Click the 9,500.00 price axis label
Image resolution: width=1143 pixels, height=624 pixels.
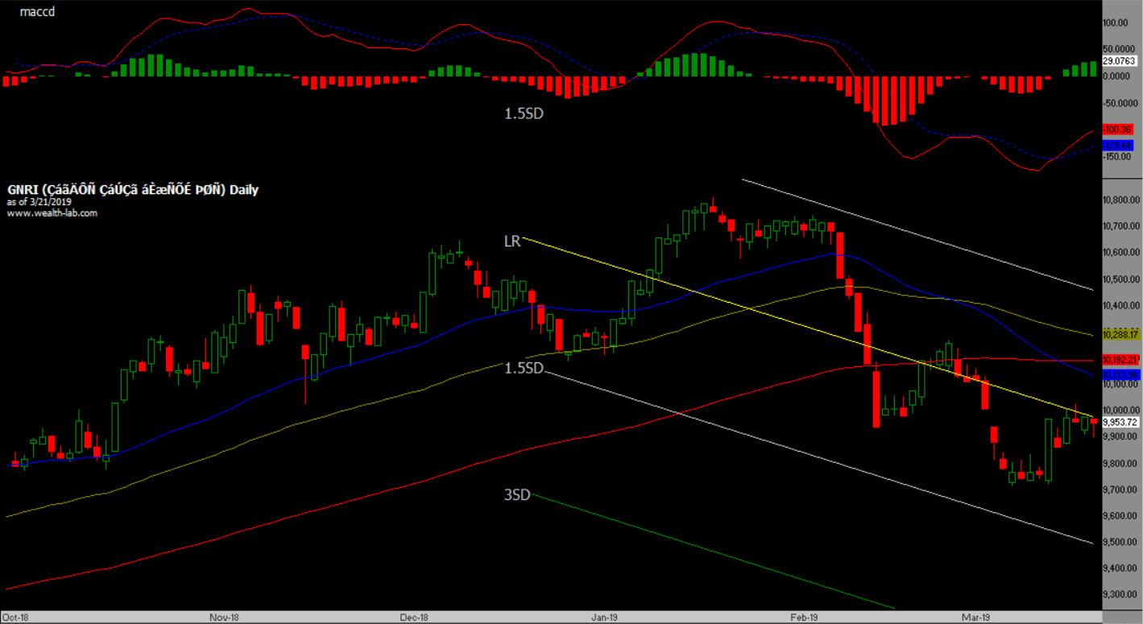click(x=1120, y=543)
